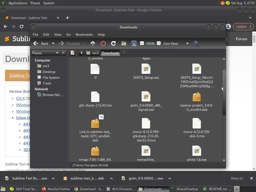The image size is (256, 192).
Task: Expand options for sublime-text deb download
Action: pyautogui.click(x=111, y=178)
